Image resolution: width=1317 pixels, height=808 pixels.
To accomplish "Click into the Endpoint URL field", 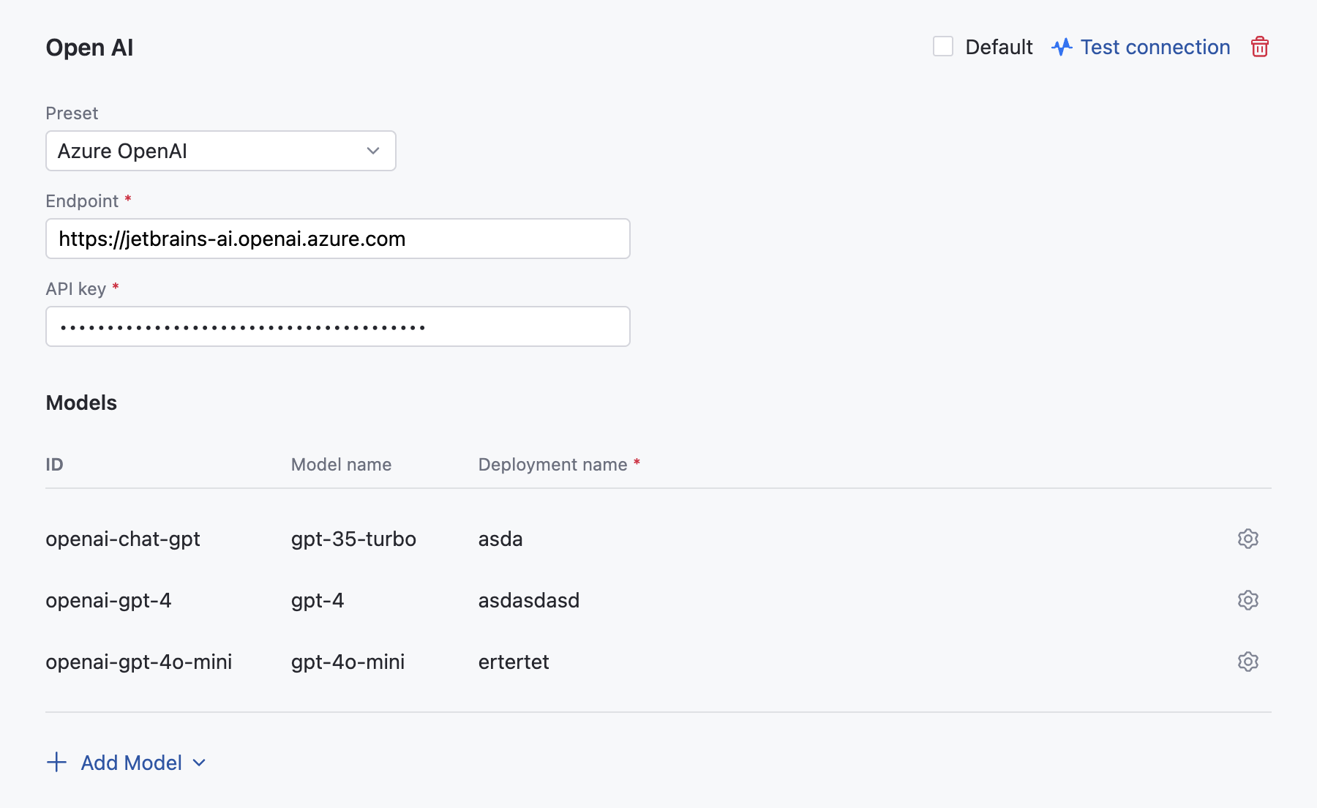I will (x=337, y=239).
